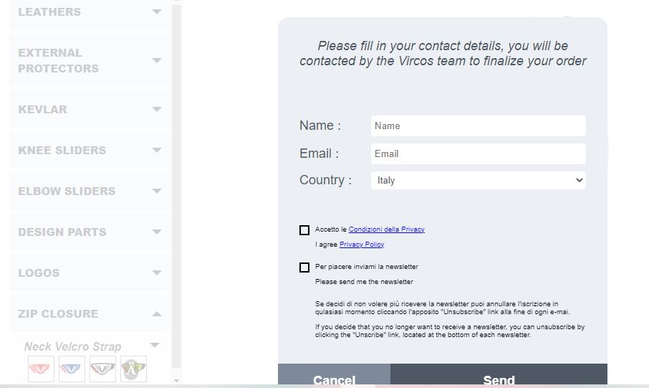Collapse Zip Closure with its up arrow

click(x=156, y=314)
